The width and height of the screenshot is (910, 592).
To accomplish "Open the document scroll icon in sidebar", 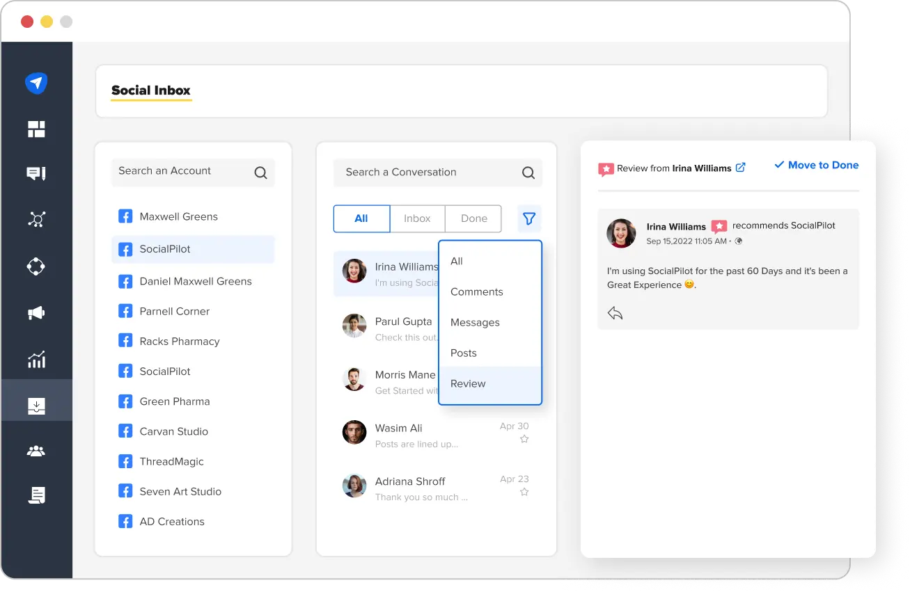I will (36, 495).
